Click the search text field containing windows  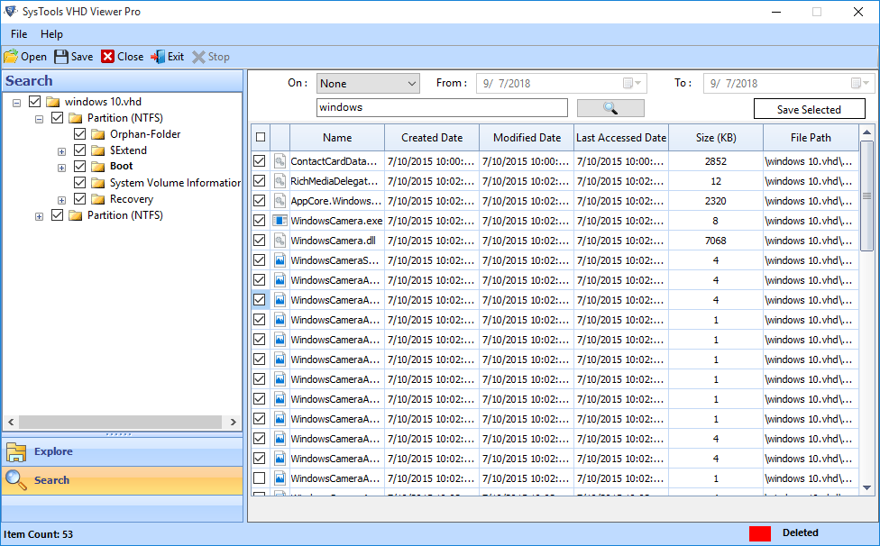tap(442, 107)
